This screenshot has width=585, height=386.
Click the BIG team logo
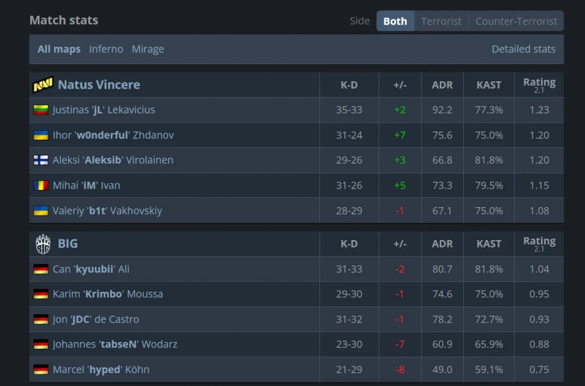click(x=43, y=244)
